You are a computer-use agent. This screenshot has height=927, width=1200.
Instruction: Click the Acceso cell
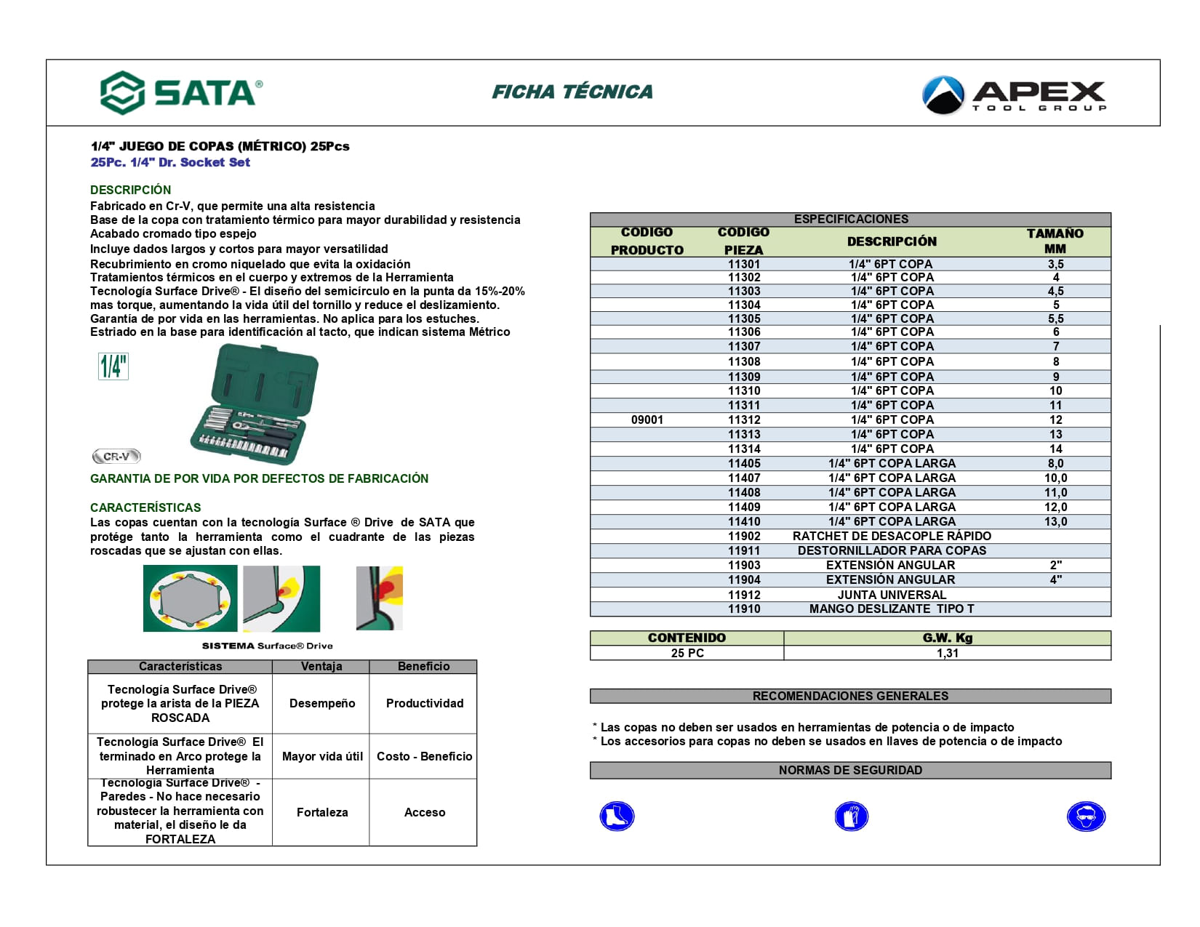click(x=425, y=812)
